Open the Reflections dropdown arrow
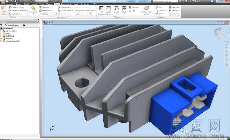230x140 pixels. point(52,10)
